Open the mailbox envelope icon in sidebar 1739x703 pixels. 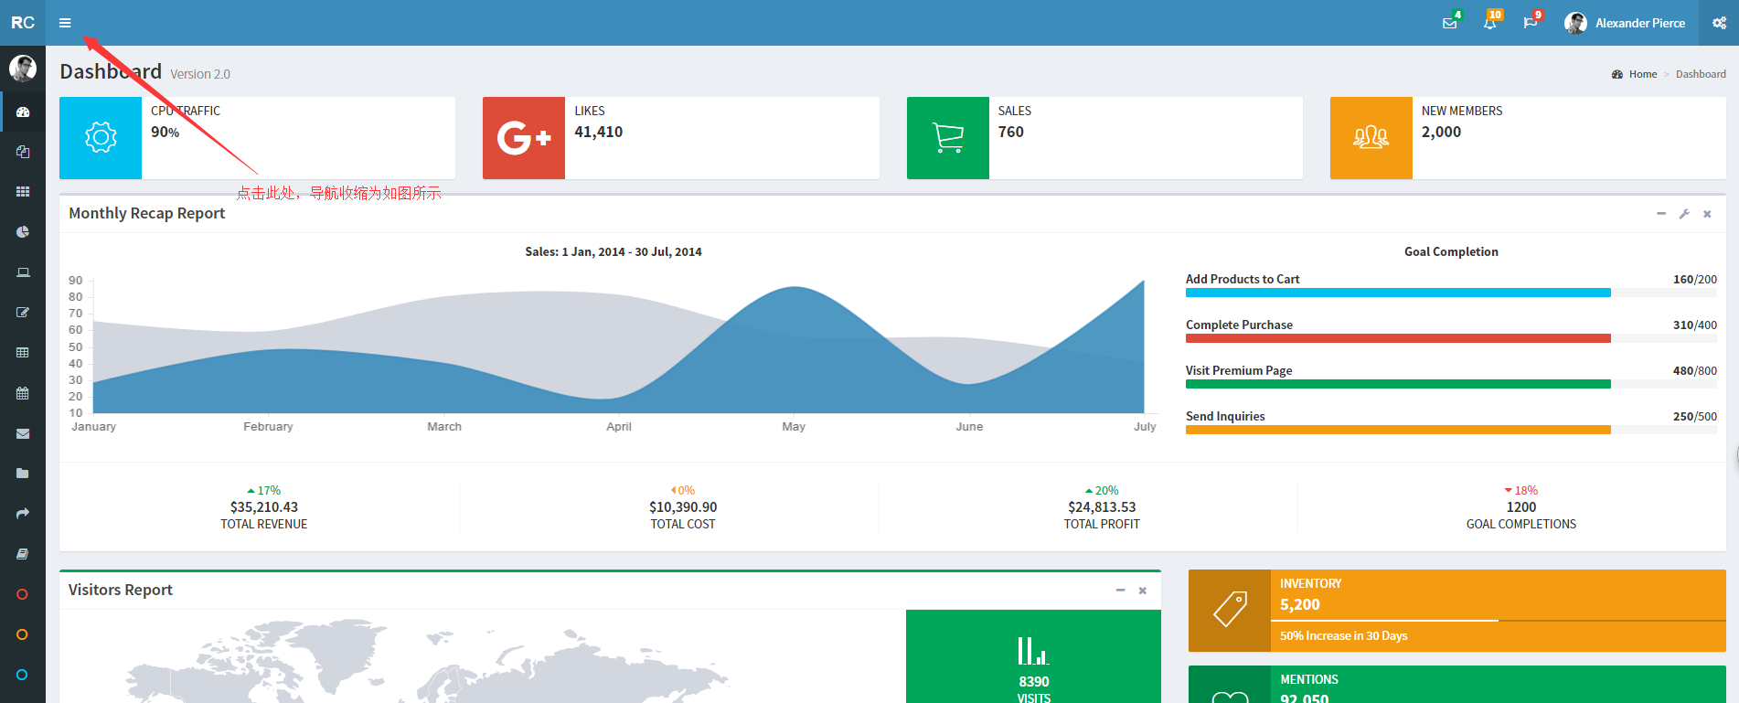[x=23, y=433]
